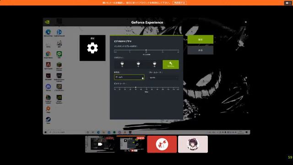
Task: Choose the custom quality wrench option
Action: pos(171,64)
